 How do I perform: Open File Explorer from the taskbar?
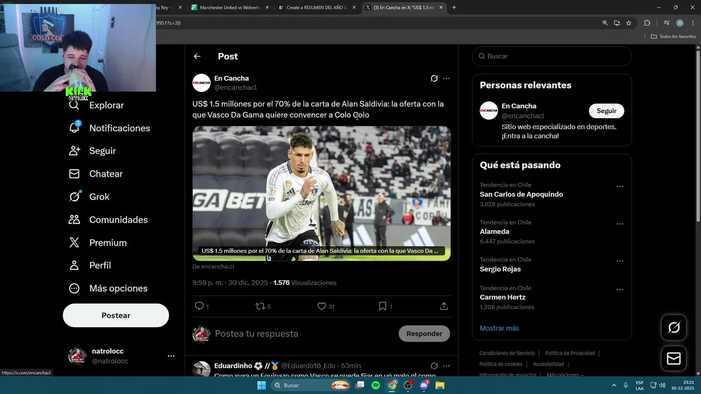click(440, 385)
